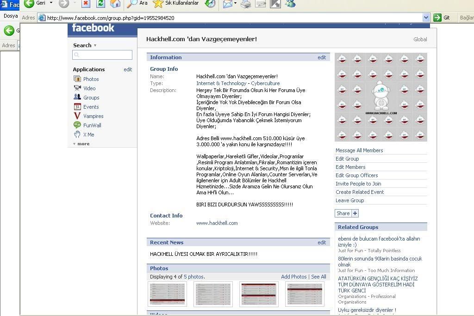The height and width of the screenshot is (316, 474).
Task: Open the Geri back history dropdown arrow
Action: (51, 3)
